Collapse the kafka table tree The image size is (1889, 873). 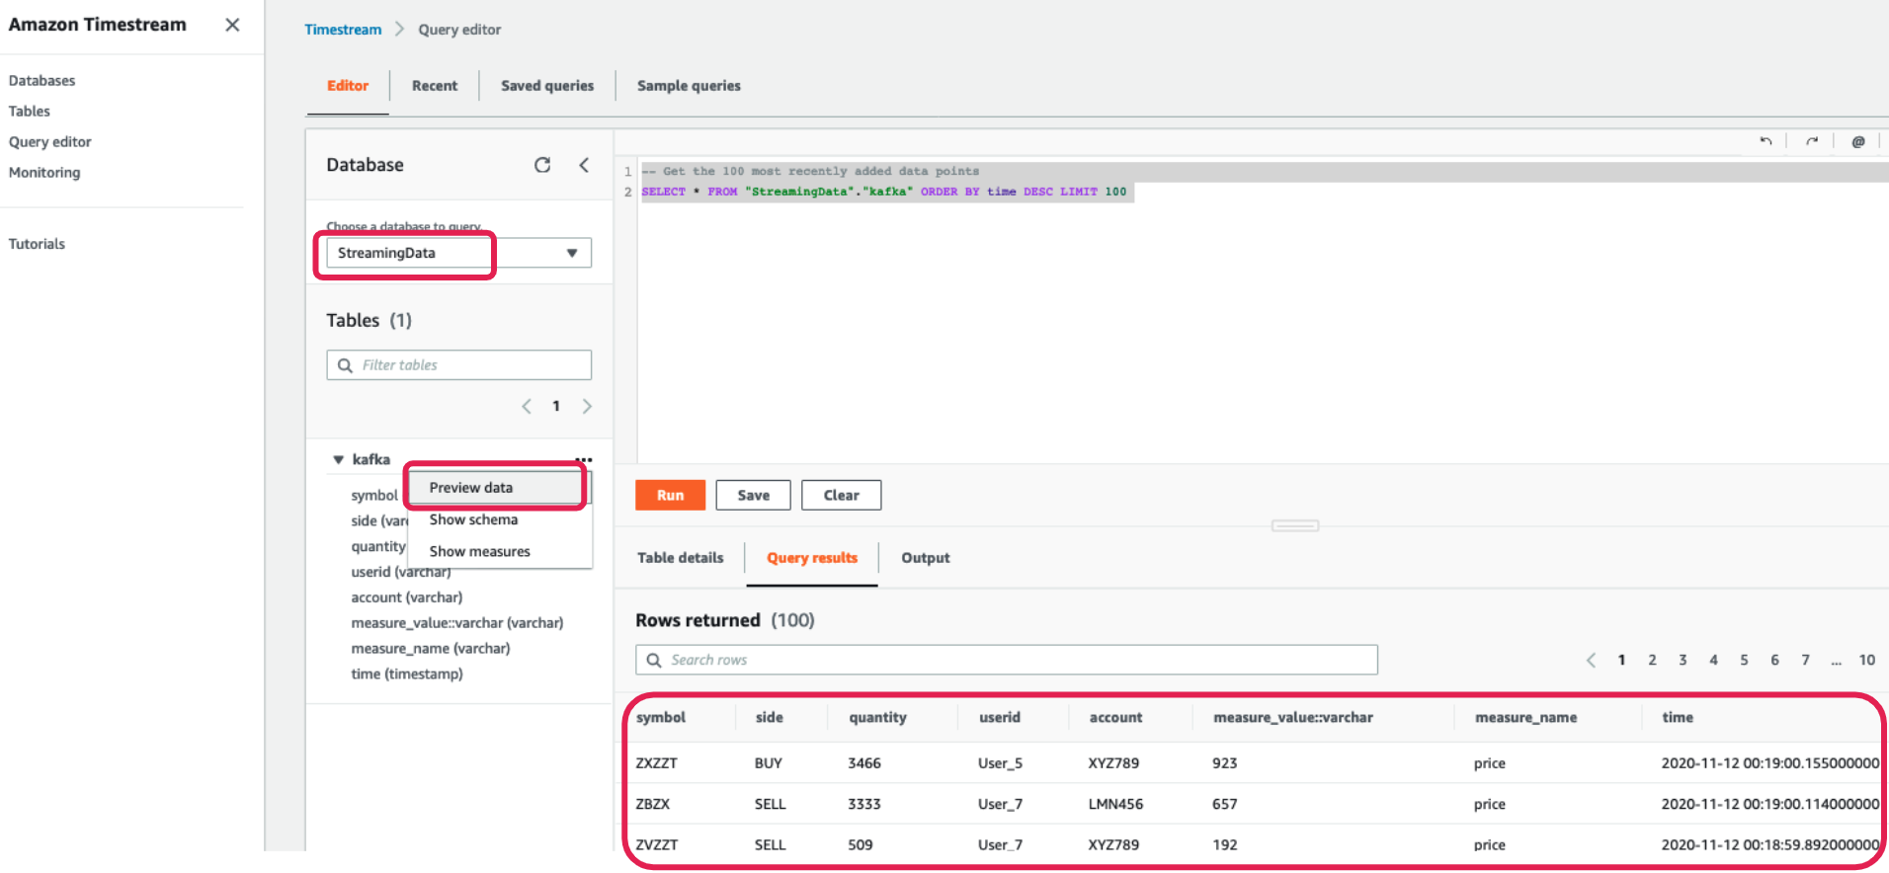338,459
